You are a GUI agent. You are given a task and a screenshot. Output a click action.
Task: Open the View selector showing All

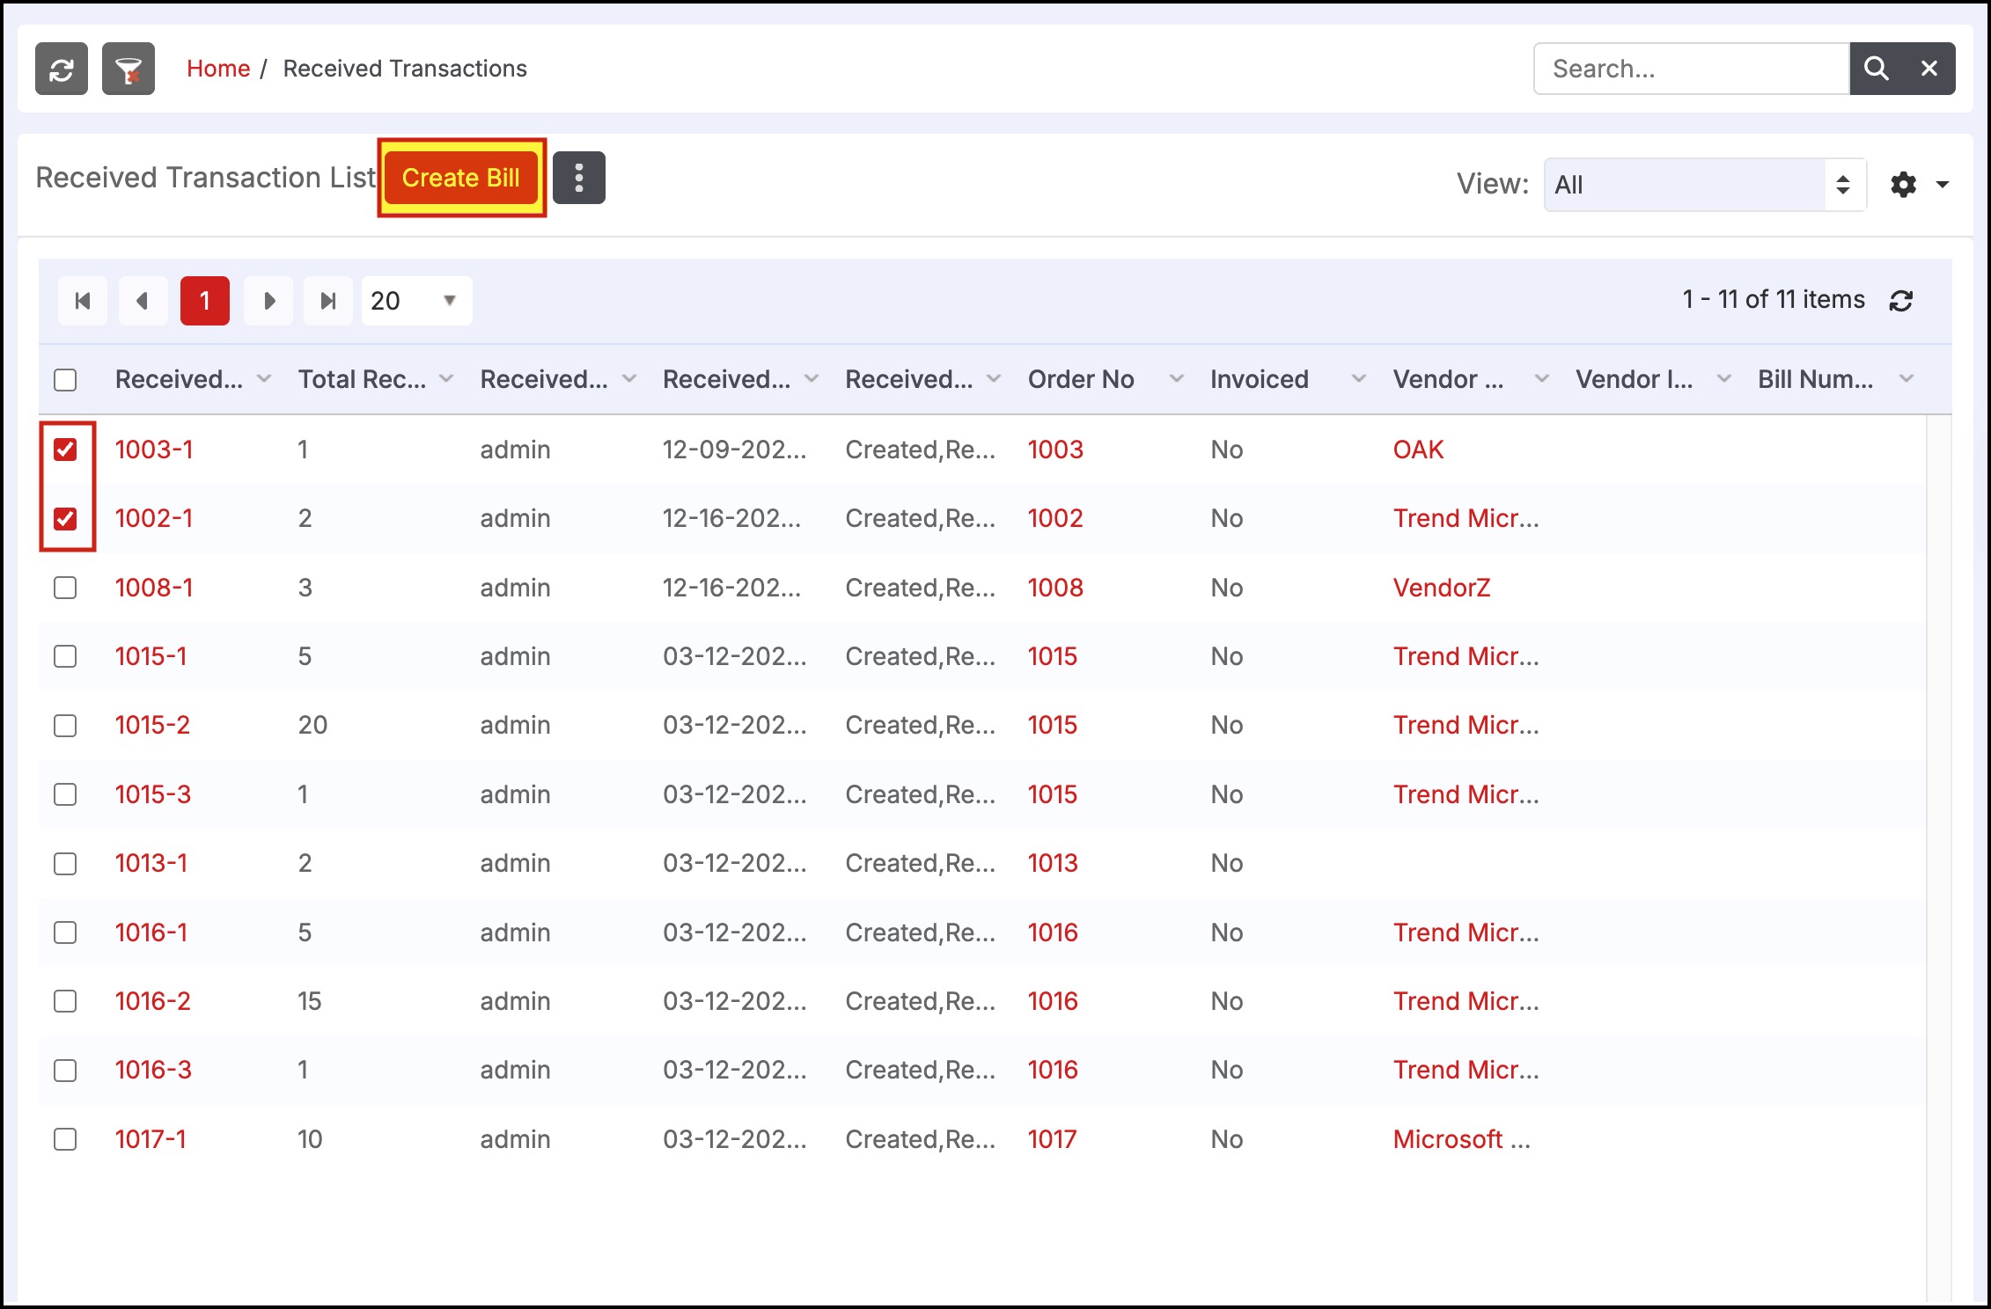tap(1705, 185)
